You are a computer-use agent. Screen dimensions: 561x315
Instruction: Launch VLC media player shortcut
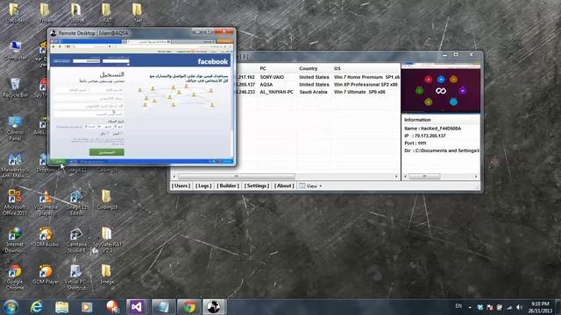(x=46, y=202)
